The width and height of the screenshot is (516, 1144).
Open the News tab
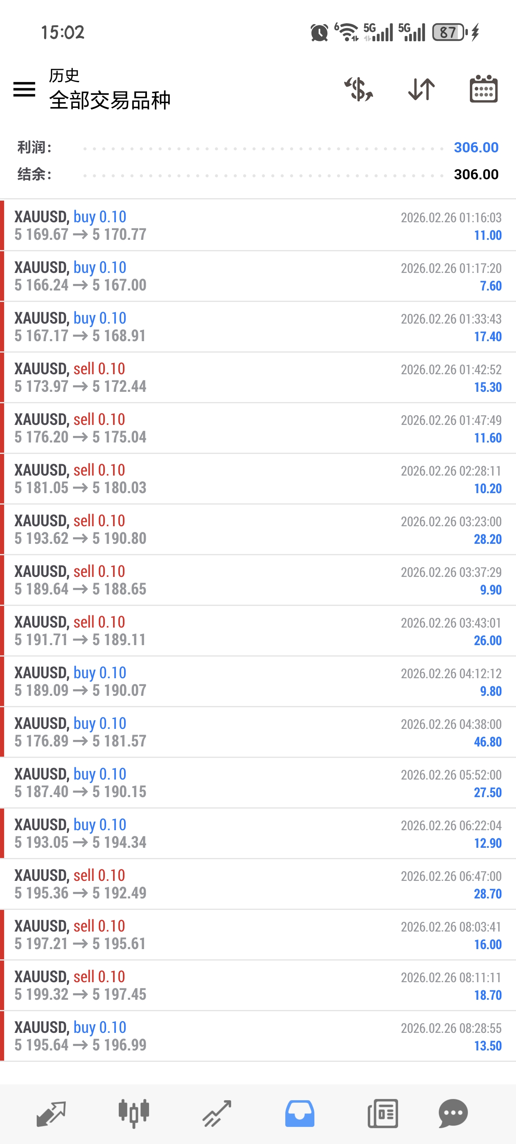383,1114
